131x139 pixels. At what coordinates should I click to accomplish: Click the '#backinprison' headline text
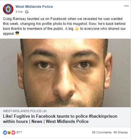[x=103, y=116]
